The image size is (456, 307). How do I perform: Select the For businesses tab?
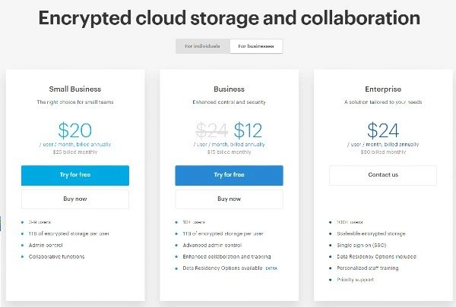pyautogui.click(x=256, y=46)
